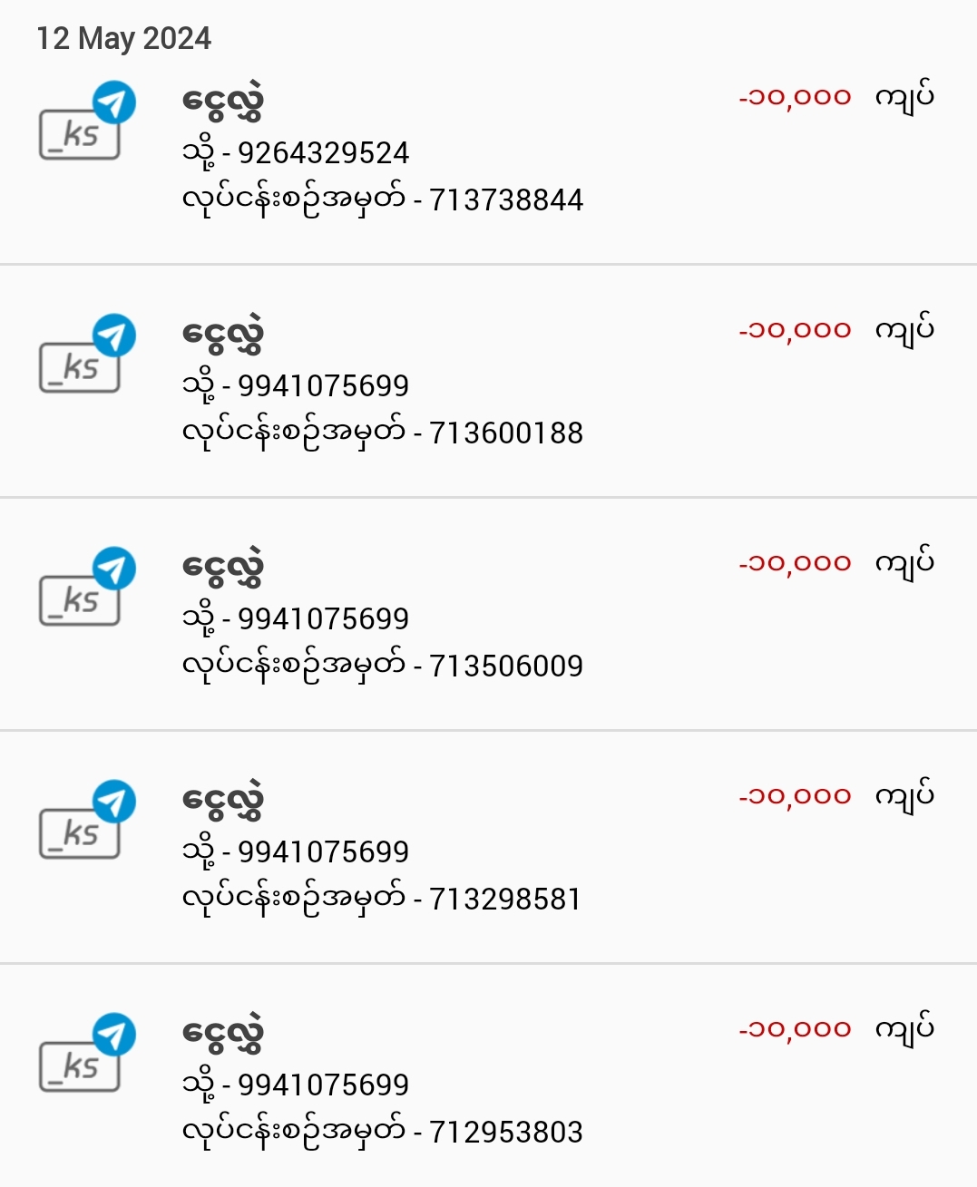Viewport: 977px width, 1187px height.
Task: Click the amount of transaction 713298581
Action: click(x=796, y=796)
